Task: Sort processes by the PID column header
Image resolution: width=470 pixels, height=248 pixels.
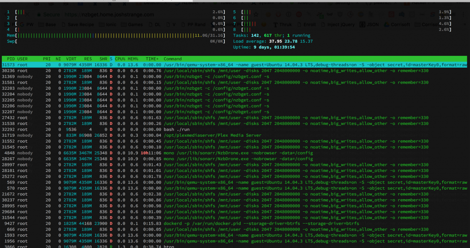Action: pos(11,59)
